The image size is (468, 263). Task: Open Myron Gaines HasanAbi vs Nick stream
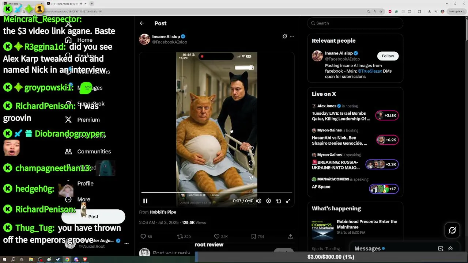point(340,141)
